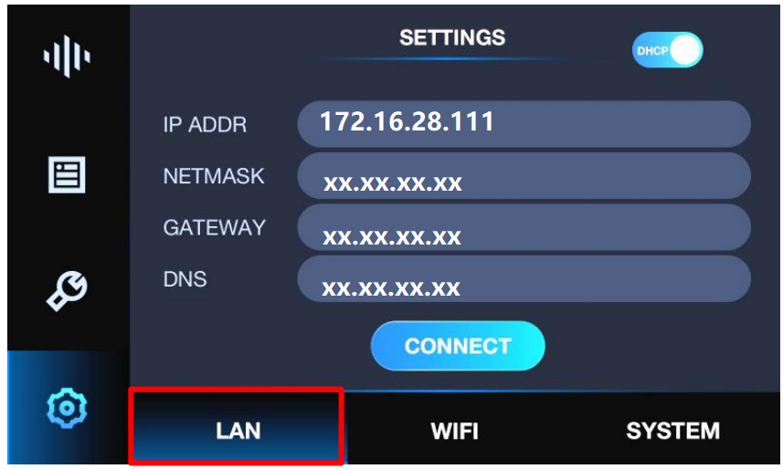
Task: Click the blue gear settings icon
Action: pos(67,408)
